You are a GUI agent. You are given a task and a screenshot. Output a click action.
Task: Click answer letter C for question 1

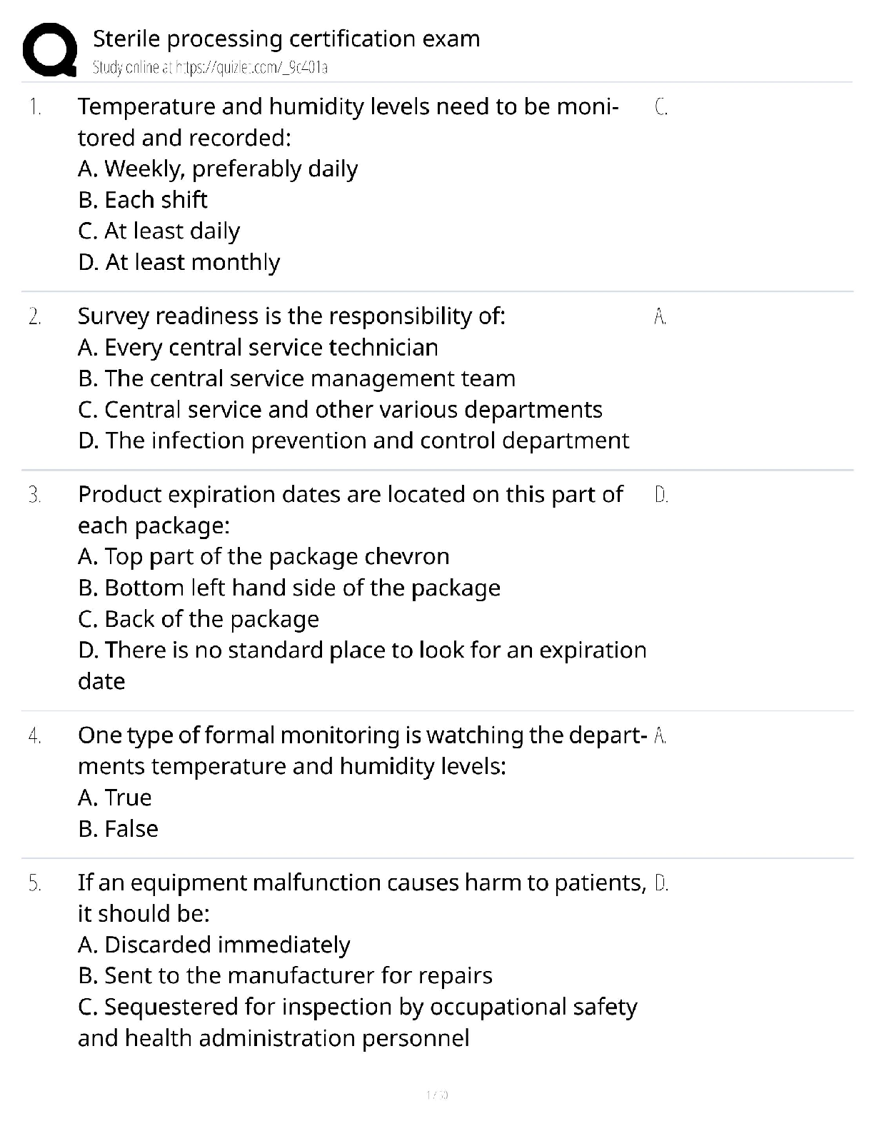660,107
